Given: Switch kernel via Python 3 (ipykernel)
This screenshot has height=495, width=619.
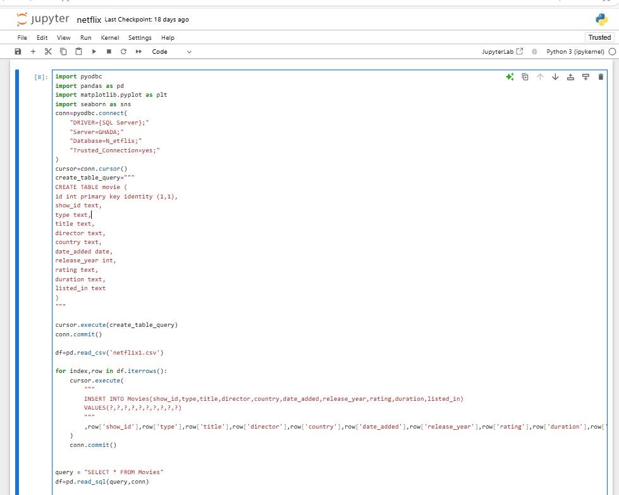Looking at the screenshot, I should 575,52.
